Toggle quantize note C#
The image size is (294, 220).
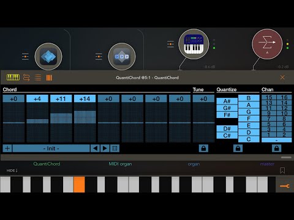(x=227, y=136)
